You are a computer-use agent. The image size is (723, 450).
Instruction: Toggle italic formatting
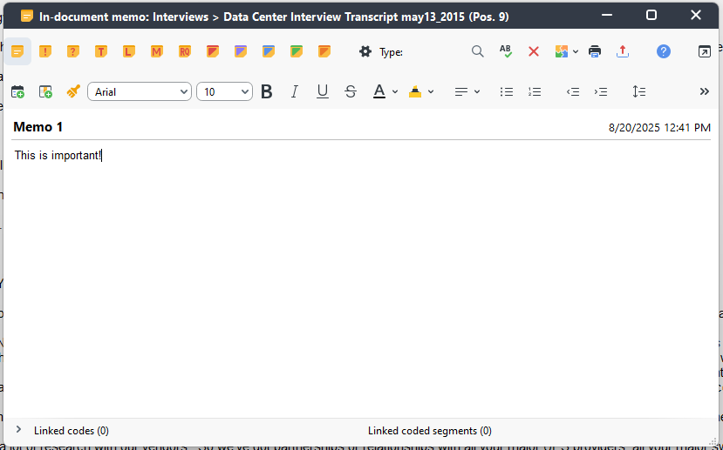pyautogui.click(x=294, y=91)
